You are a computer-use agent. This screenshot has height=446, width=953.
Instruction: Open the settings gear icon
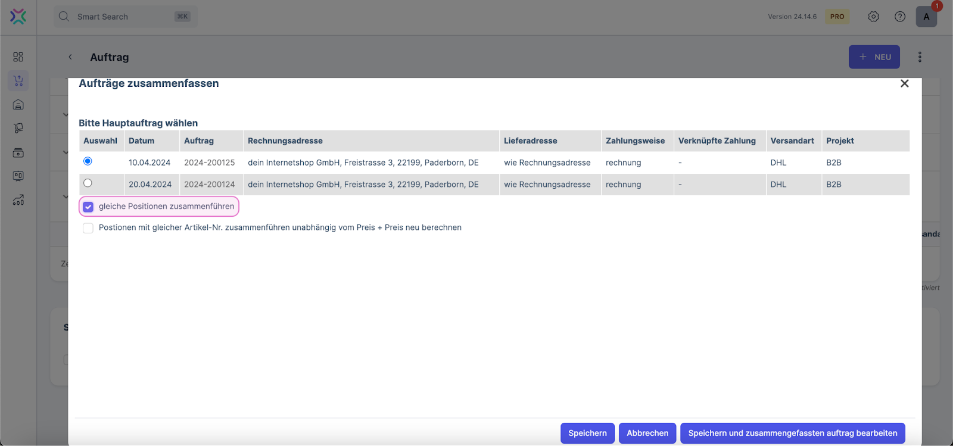(x=873, y=17)
